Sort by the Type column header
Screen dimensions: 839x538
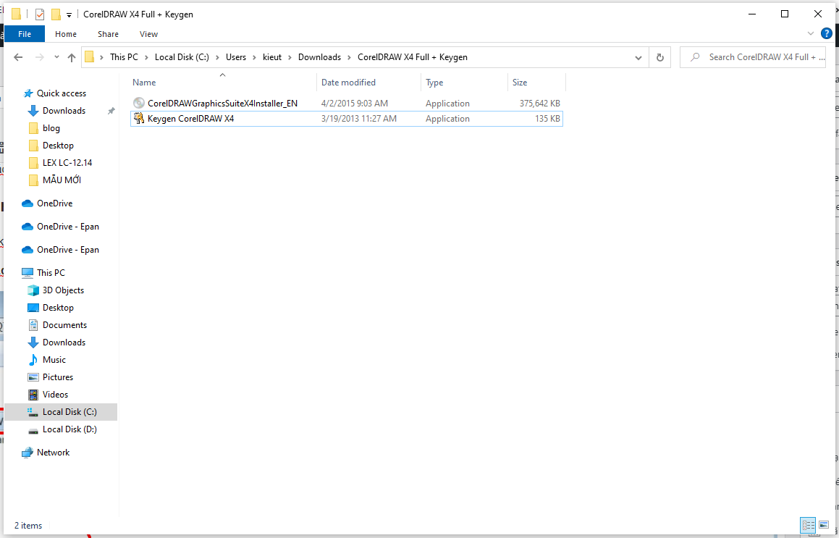tap(465, 83)
